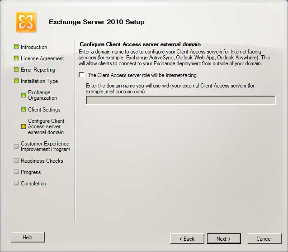Click the green Client Settings step indicator
288x252 pixels.
pos(24,109)
